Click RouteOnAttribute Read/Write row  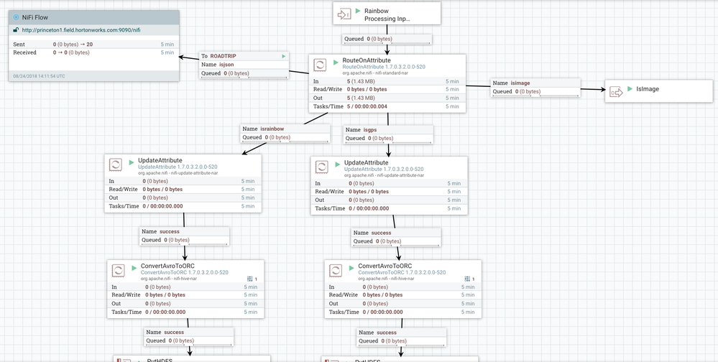(x=387, y=89)
